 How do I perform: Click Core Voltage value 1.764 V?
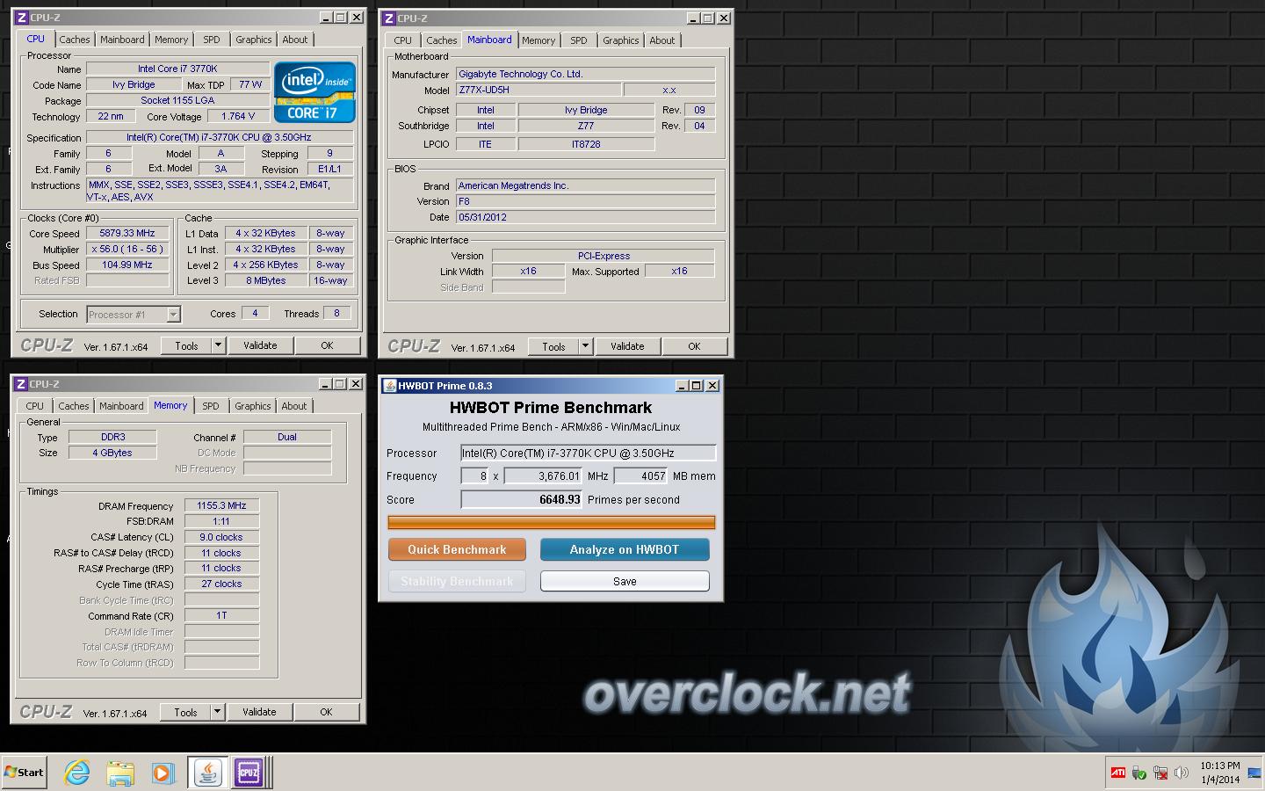238,116
